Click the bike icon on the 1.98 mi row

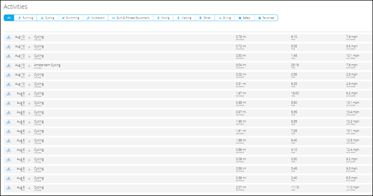pos(9,141)
